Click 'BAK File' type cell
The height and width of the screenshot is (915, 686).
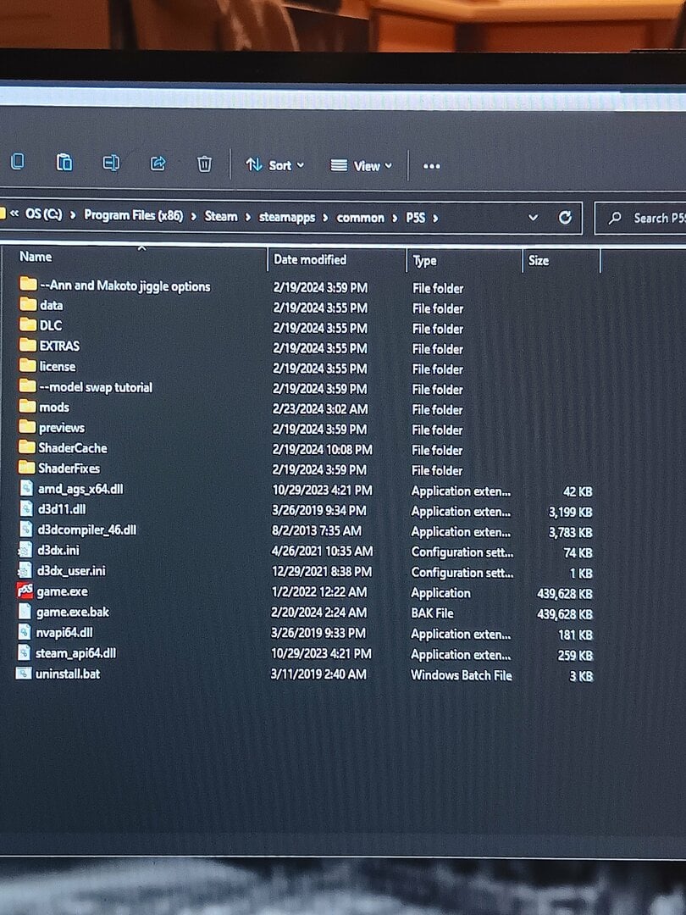point(432,613)
